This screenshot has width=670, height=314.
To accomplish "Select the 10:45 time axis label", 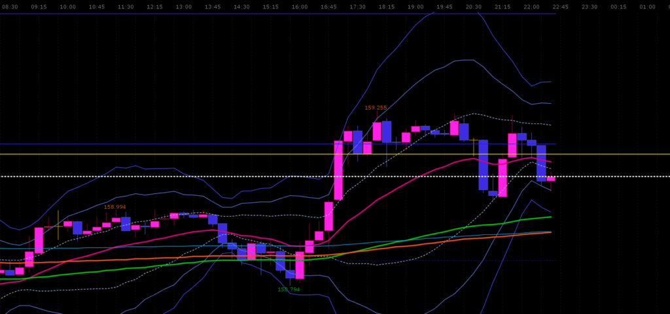I will point(97,7).
